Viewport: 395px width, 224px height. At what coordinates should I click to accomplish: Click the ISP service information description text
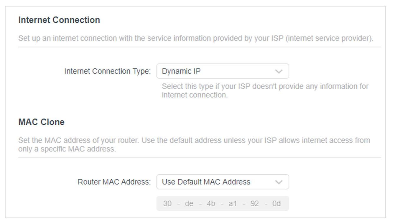point(195,39)
